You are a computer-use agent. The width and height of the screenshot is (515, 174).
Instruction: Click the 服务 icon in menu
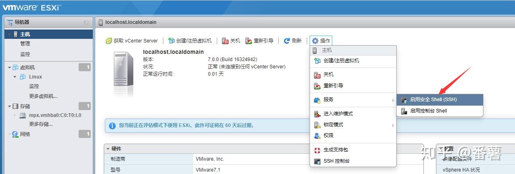click(x=318, y=100)
